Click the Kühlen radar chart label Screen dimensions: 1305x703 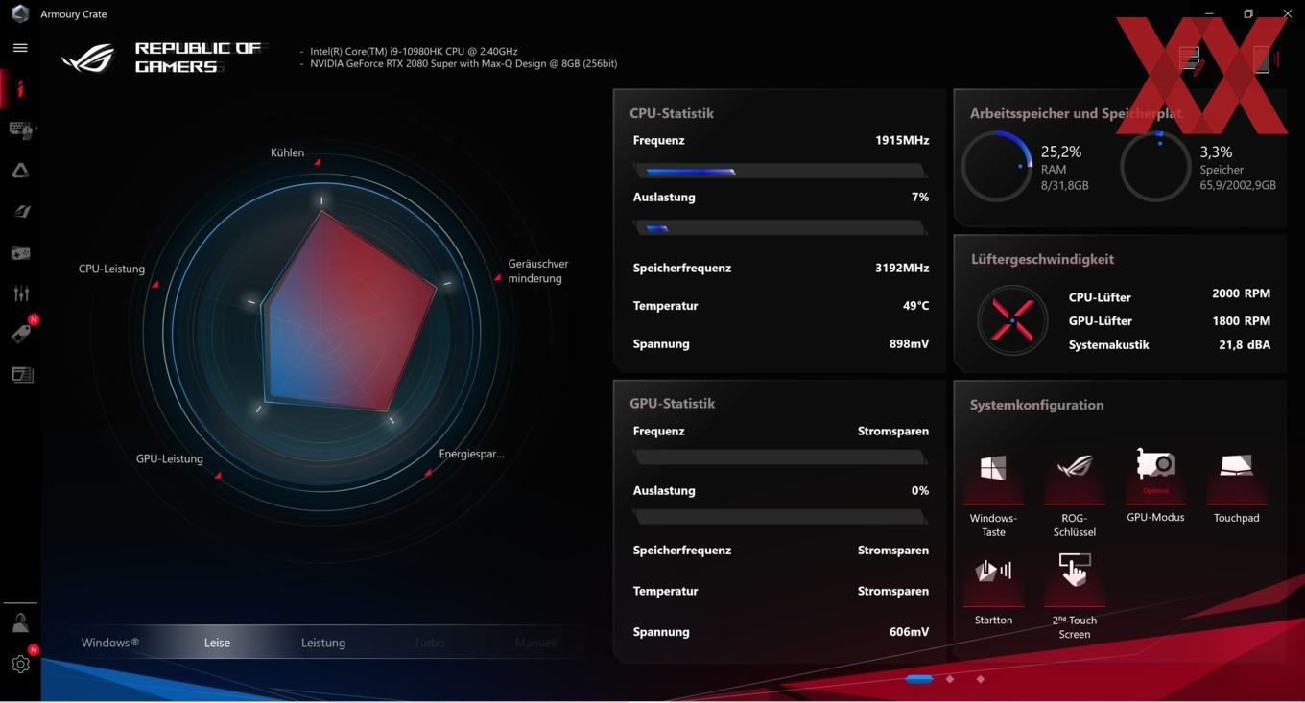coord(287,152)
